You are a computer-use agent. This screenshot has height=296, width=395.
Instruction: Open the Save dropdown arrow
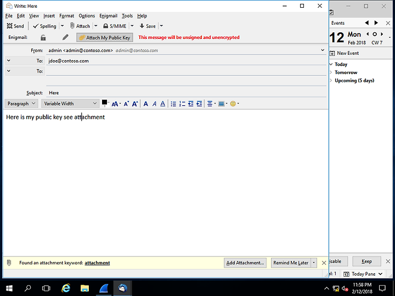tap(161, 26)
